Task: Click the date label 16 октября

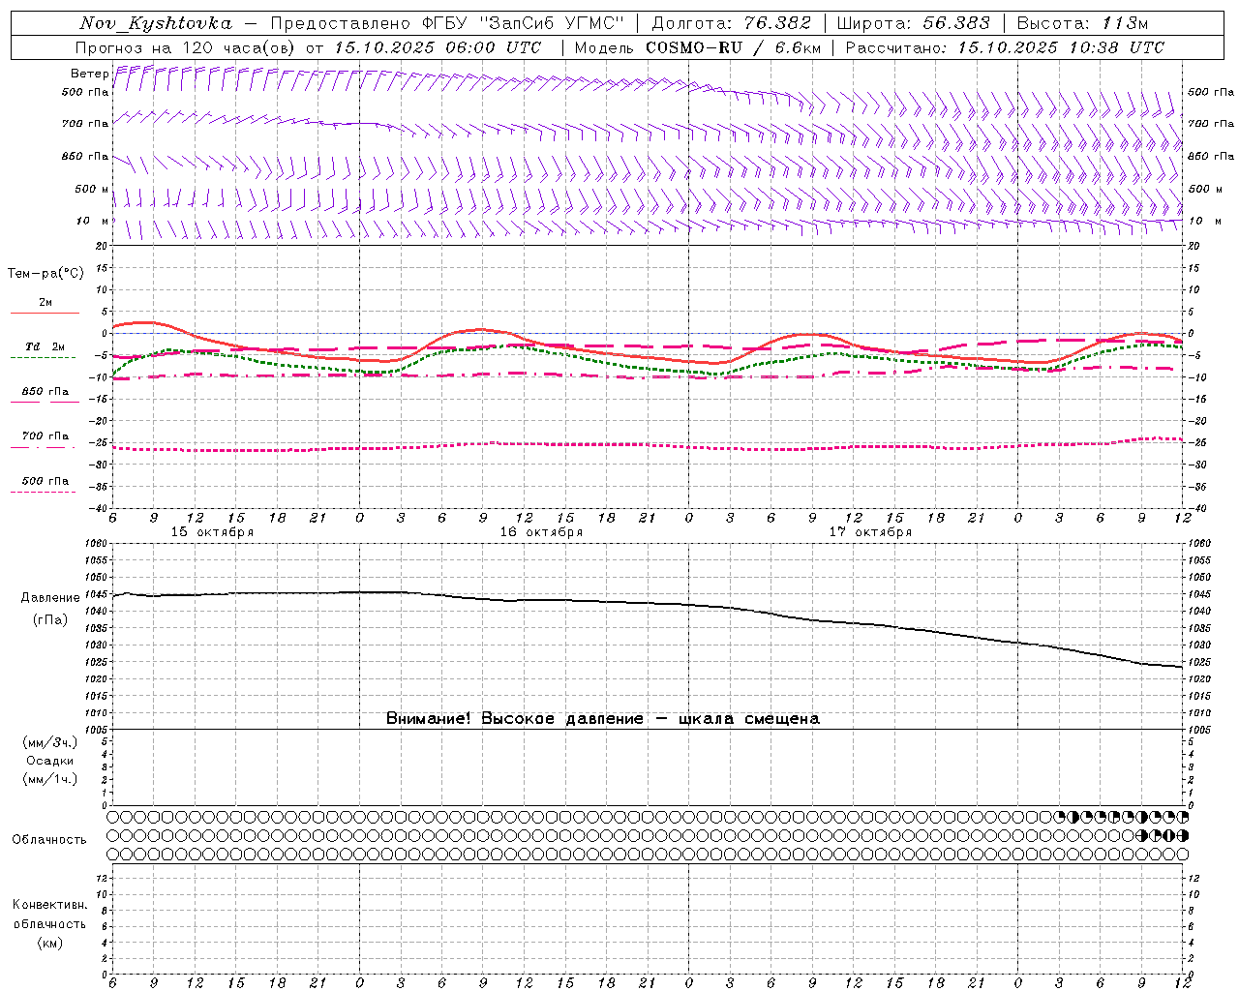Action: (x=541, y=532)
